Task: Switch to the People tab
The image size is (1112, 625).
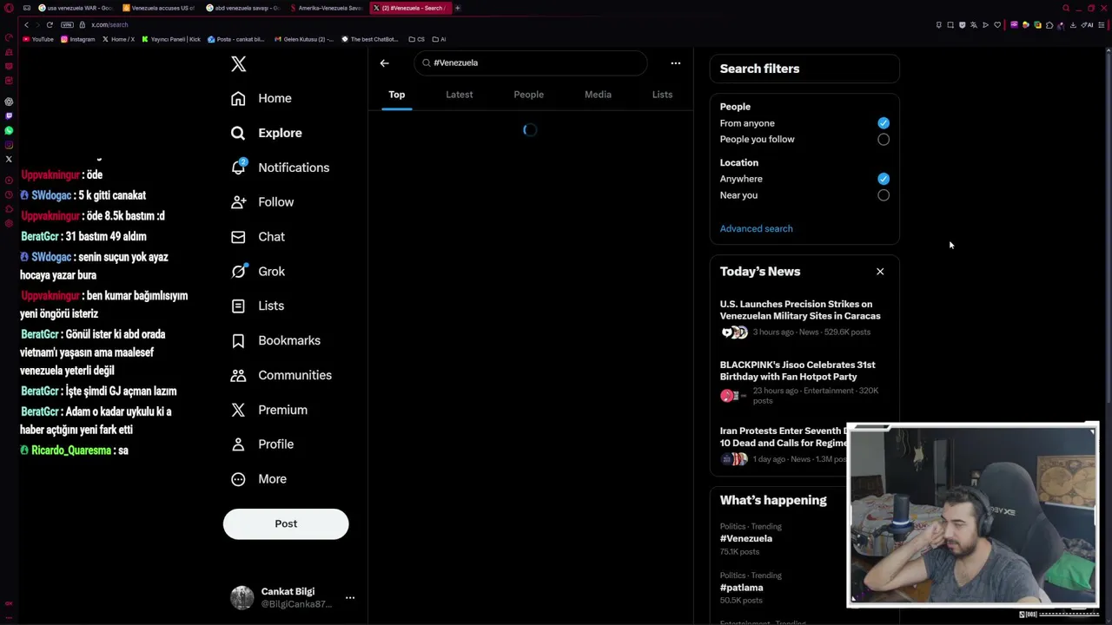Action: (528, 95)
